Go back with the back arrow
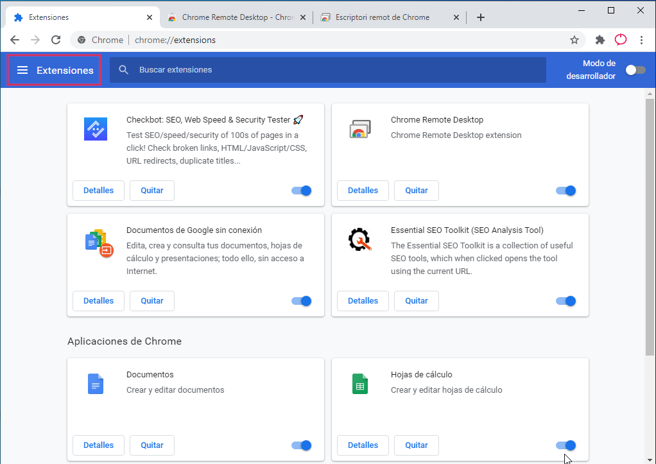 click(x=15, y=40)
